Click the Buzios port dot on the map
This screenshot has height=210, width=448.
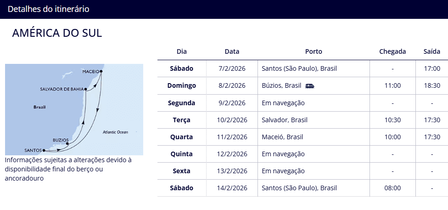[67, 143]
